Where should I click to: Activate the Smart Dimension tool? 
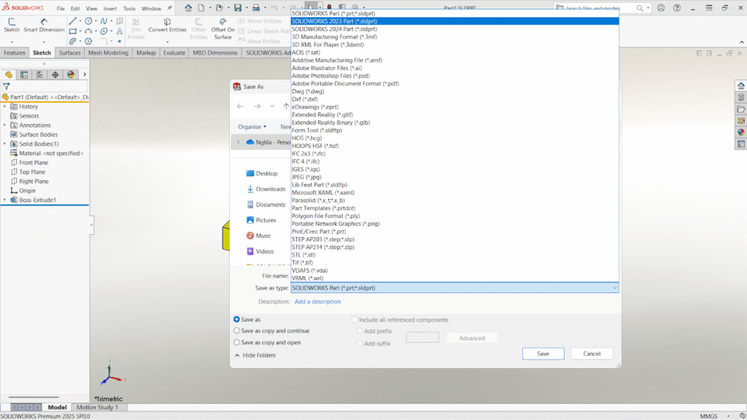coord(44,25)
